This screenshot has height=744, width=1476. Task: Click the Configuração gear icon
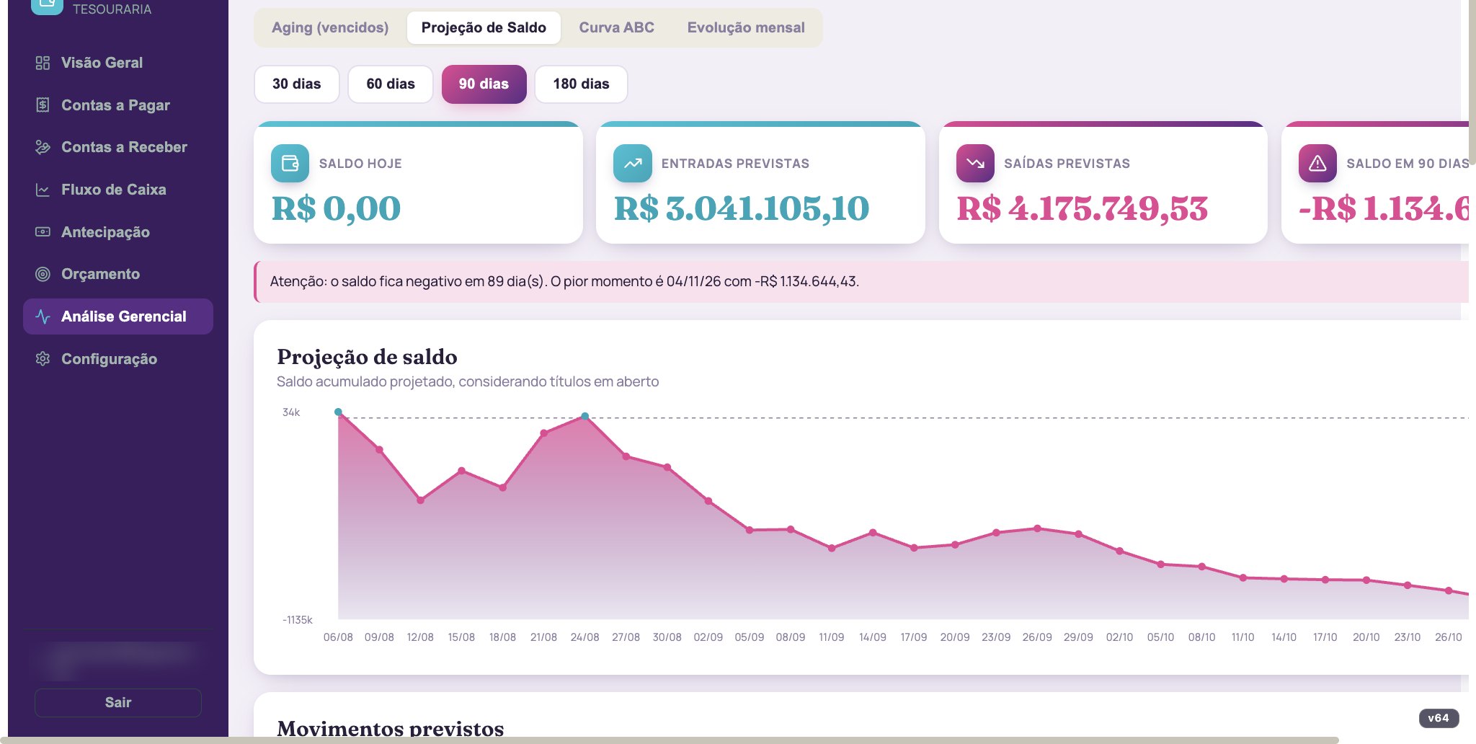(x=43, y=359)
